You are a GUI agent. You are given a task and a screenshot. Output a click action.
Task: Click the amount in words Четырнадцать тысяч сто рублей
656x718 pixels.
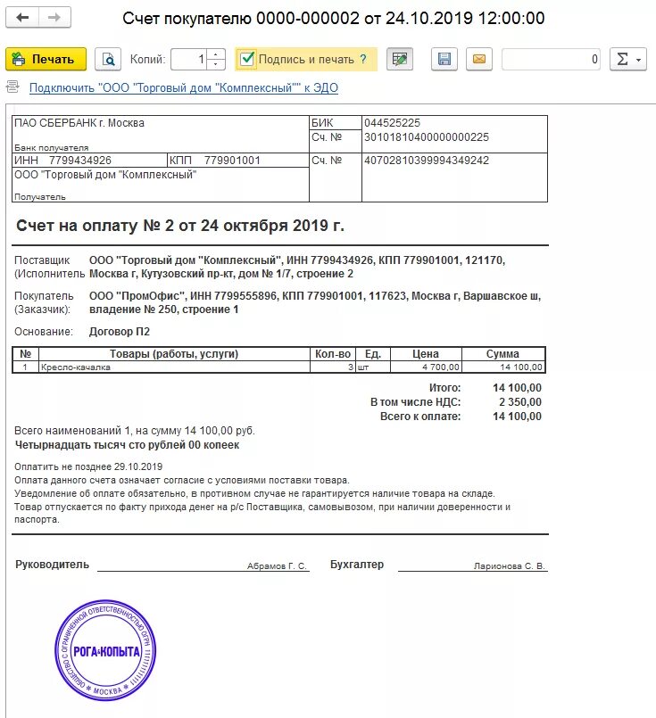pos(127,445)
